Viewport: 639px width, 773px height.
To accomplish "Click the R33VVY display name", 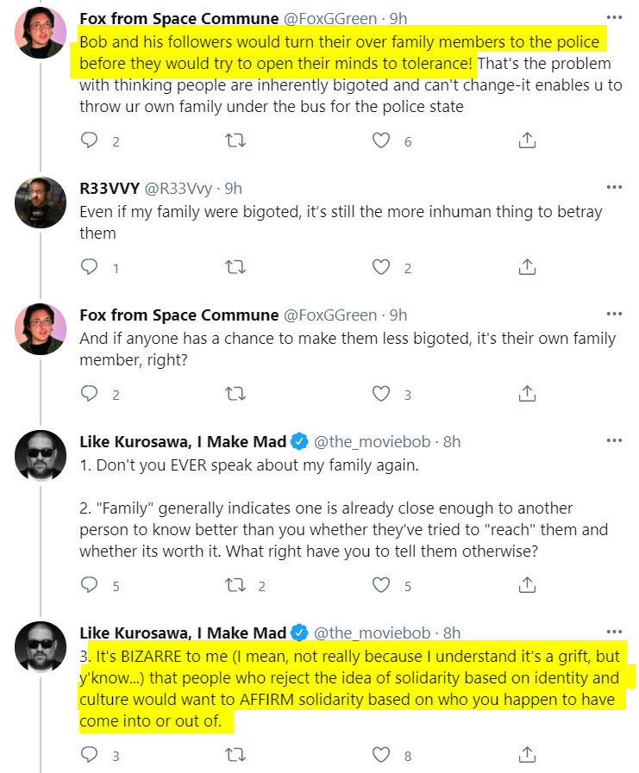I will pos(109,187).
